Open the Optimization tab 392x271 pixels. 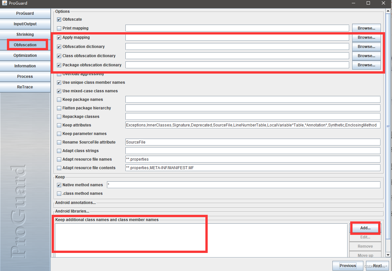tap(25, 56)
